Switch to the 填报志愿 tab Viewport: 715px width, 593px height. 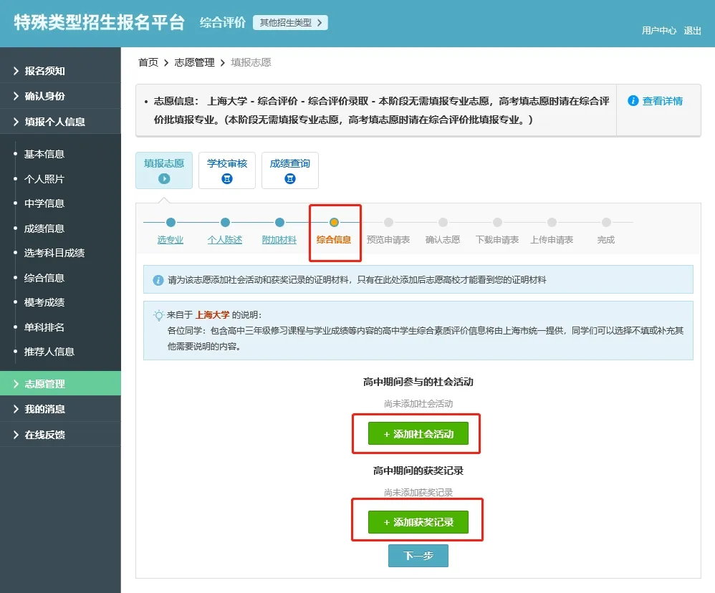click(x=164, y=170)
